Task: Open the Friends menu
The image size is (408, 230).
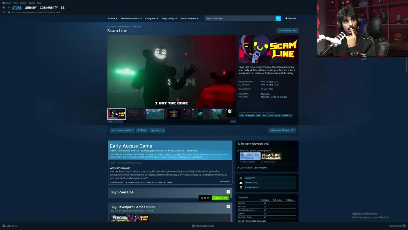Action: click(23, 3)
